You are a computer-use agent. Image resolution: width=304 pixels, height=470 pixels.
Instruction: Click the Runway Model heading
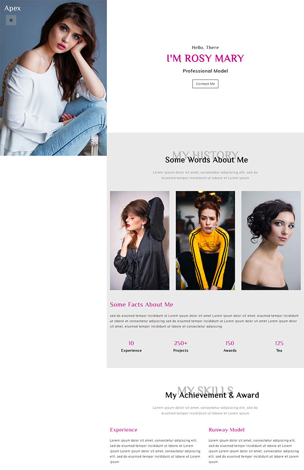point(226,430)
